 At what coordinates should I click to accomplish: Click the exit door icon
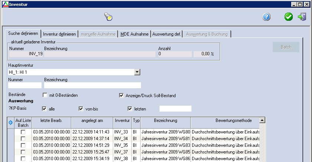(x=302, y=17)
